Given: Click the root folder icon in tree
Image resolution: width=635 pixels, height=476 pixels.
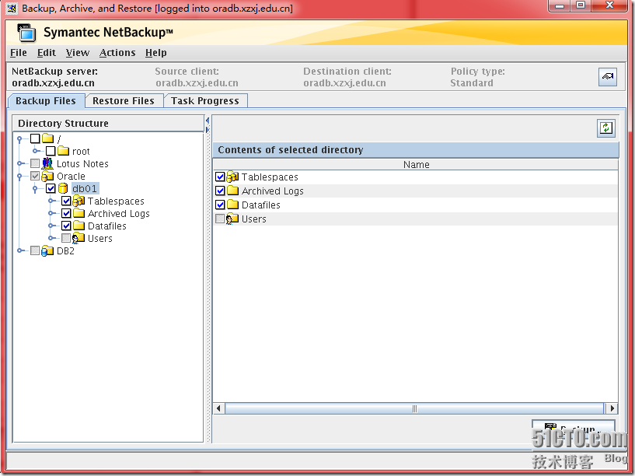Looking at the screenshot, I should [63, 151].
